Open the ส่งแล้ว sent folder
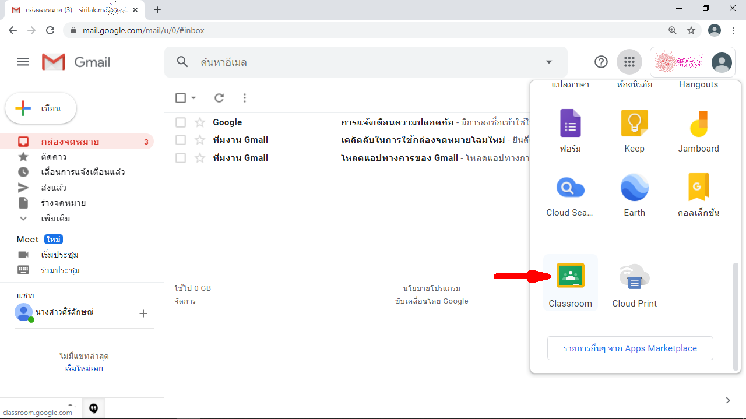746x419 pixels. (54, 188)
